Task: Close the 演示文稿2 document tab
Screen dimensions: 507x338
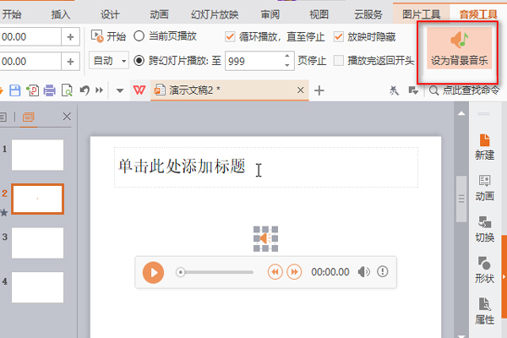Action: pyautogui.click(x=300, y=90)
